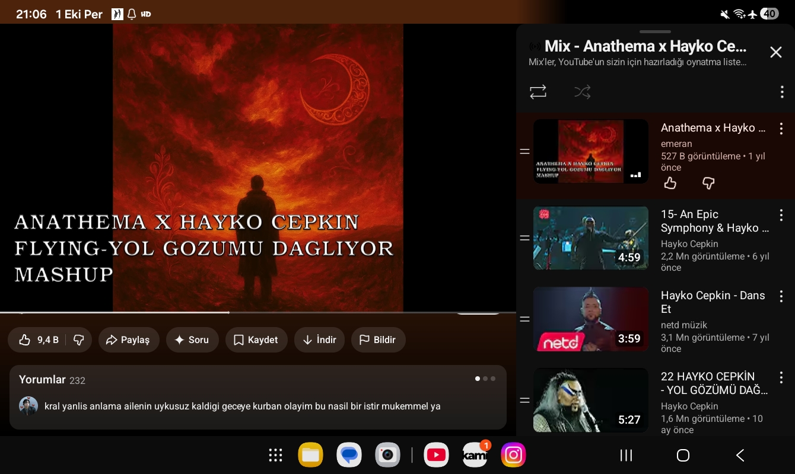The height and width of the screenshot is (474, 795).
Task: Open options for 15- An Epic Symphony item
Action: (781, 215)
